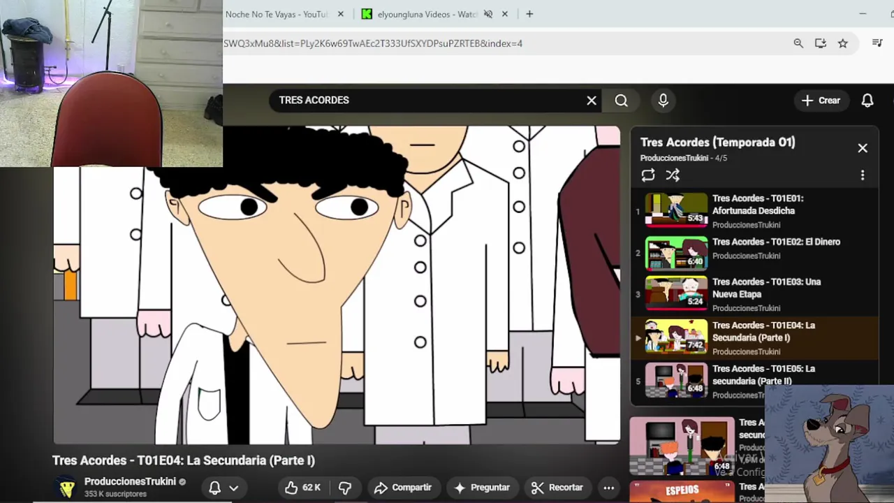The image size is (894, 503).
Task: Open the Crear menu
Action: tap(821, 101)
